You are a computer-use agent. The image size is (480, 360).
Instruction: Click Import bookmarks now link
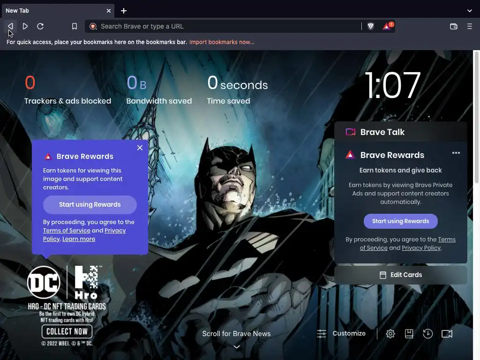coord(222,42)
